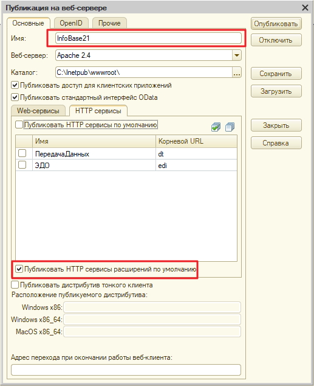Click the Опубликовать button
Viewport: 314px width, 386px height.
point(276,24)
